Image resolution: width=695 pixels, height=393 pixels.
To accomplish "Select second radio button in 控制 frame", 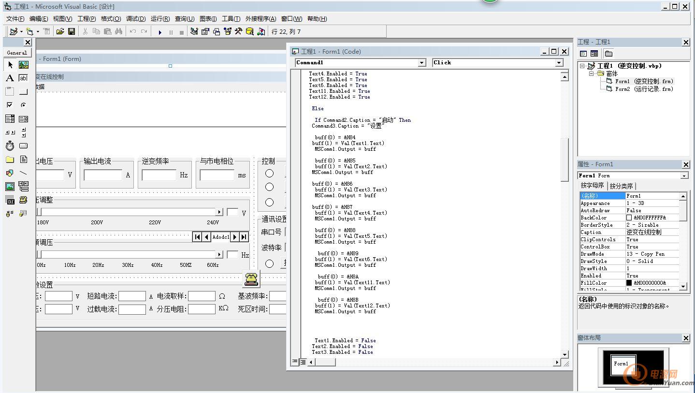I will (x=269, y=187).
